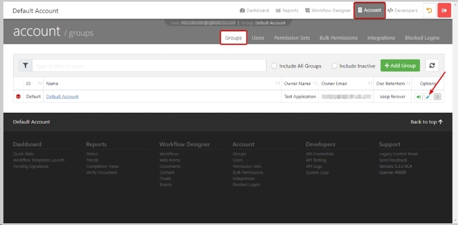Viewport: 458px width, 225px height.
Task: Open System Logs footer link
Action: coord(317,172)
